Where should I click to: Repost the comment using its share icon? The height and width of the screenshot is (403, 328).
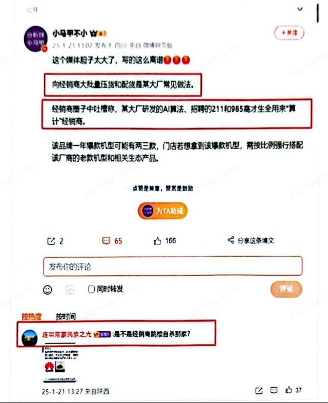[259, 391]
